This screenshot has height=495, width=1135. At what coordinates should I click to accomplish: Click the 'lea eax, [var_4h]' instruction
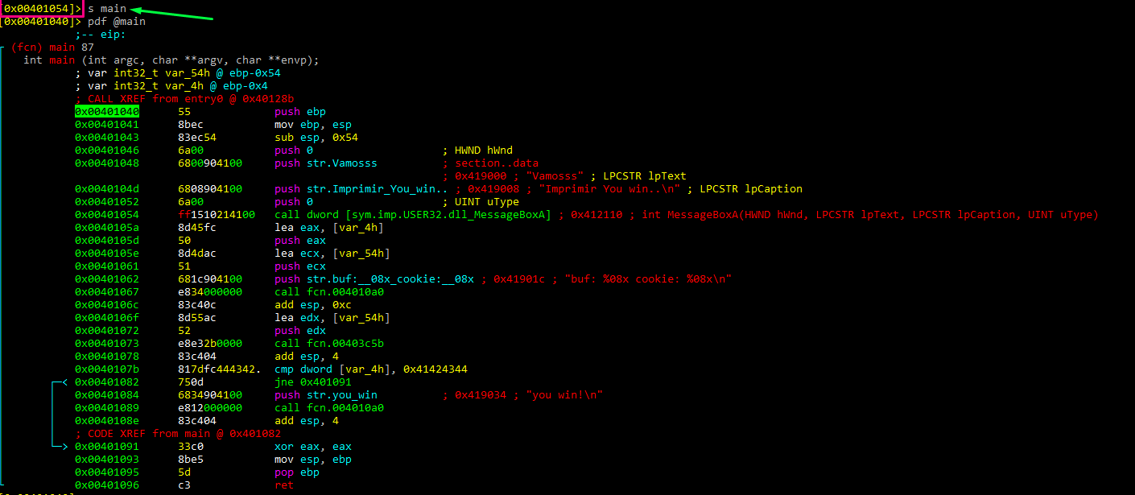pyautogui.click(x=329, y=227)
